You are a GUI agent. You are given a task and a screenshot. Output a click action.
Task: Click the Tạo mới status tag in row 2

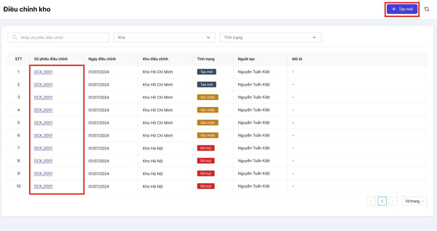[207, 85]
